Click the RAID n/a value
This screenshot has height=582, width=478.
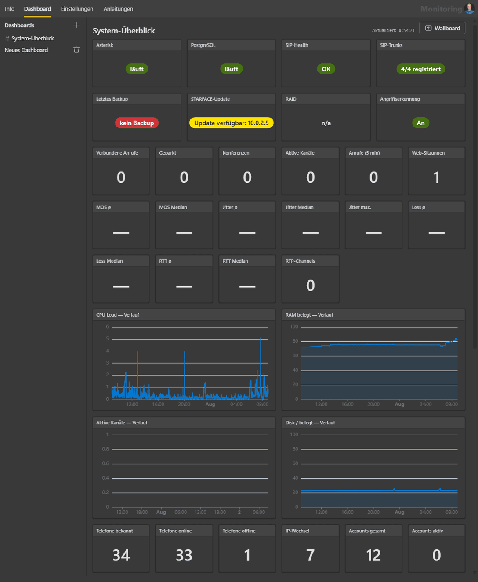(326, 123)
